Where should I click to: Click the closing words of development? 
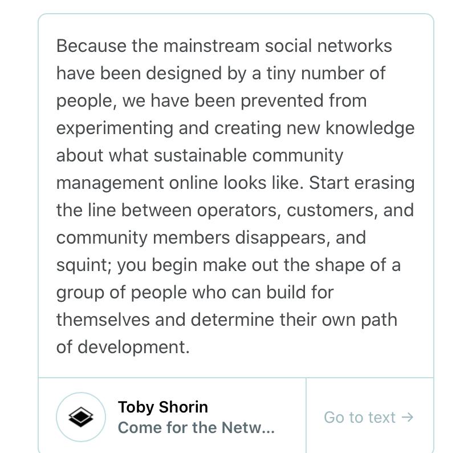(123, 347)
